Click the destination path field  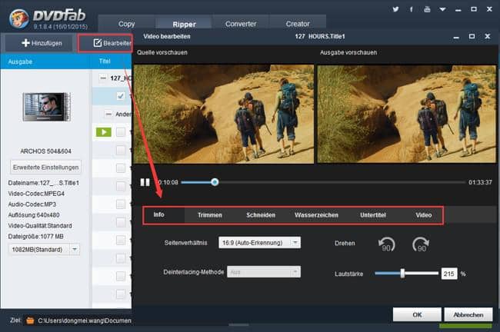[85, 320]
